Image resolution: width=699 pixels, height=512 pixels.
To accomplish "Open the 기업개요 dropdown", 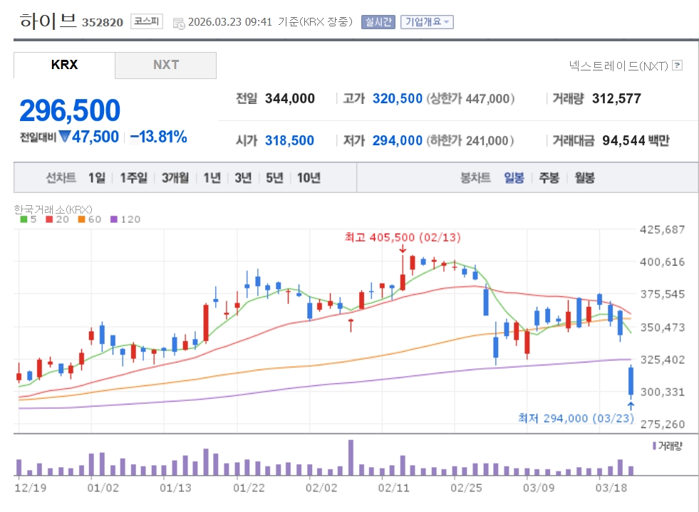I will (427, 22).
